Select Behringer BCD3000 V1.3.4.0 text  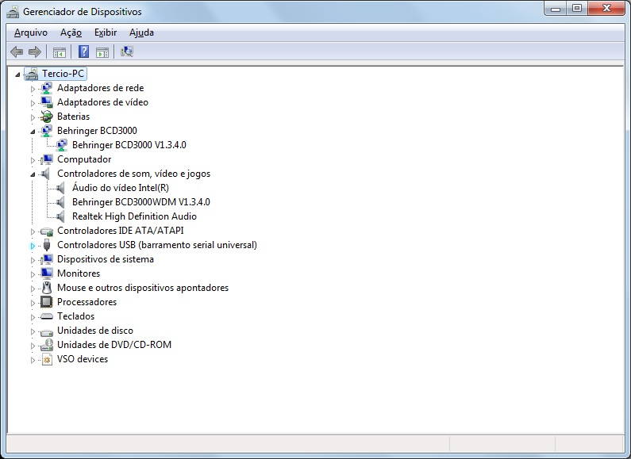[x=129, y=145]
